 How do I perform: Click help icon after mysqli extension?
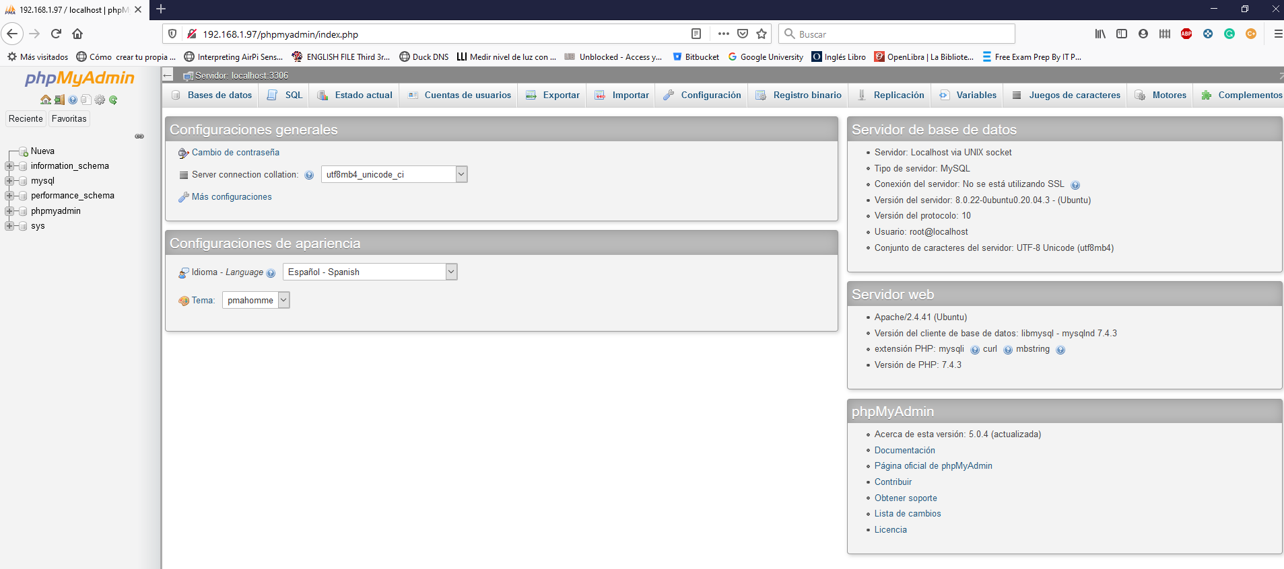click(975, 350)
